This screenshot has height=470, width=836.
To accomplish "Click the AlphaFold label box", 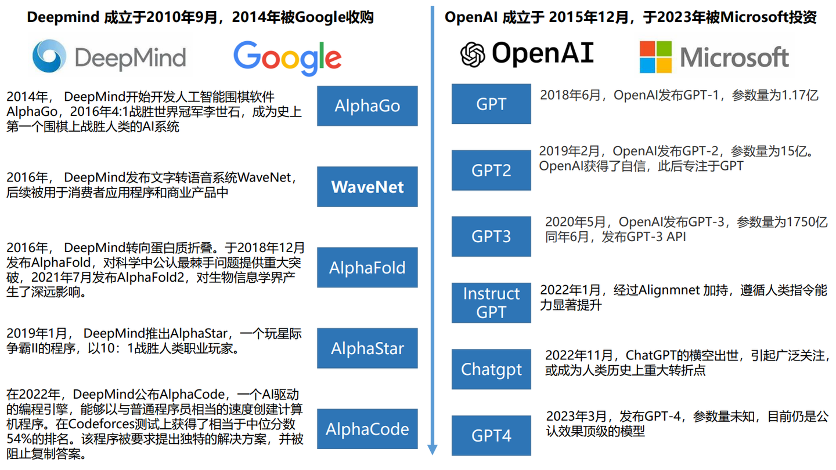I will pos(367,267).
